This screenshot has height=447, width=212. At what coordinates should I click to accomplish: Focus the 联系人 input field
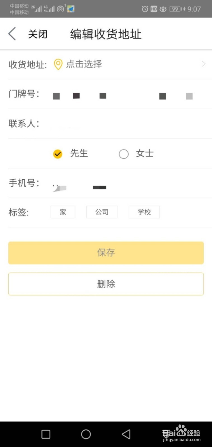coord(126,123)
